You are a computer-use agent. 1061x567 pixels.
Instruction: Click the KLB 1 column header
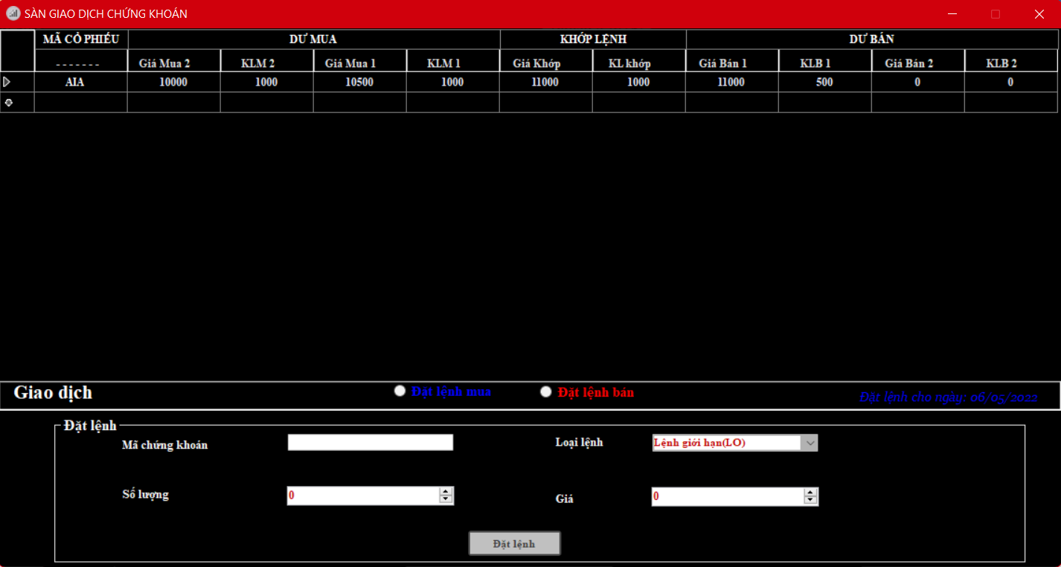tap(825, 61)
